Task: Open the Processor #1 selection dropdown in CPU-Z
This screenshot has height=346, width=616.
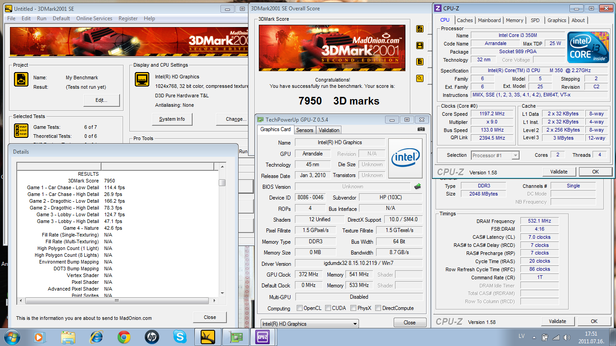Action: tap(495, 155)
